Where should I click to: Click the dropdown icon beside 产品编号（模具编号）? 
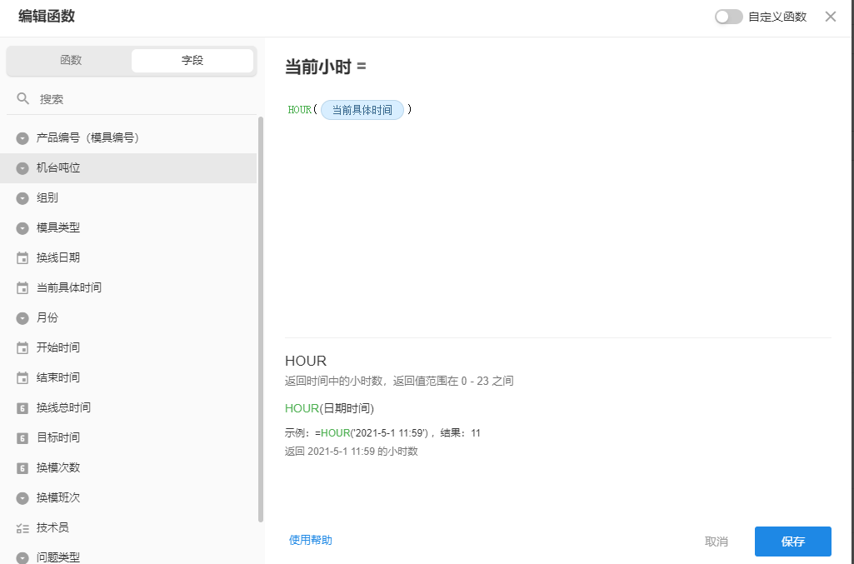point(22,138)
